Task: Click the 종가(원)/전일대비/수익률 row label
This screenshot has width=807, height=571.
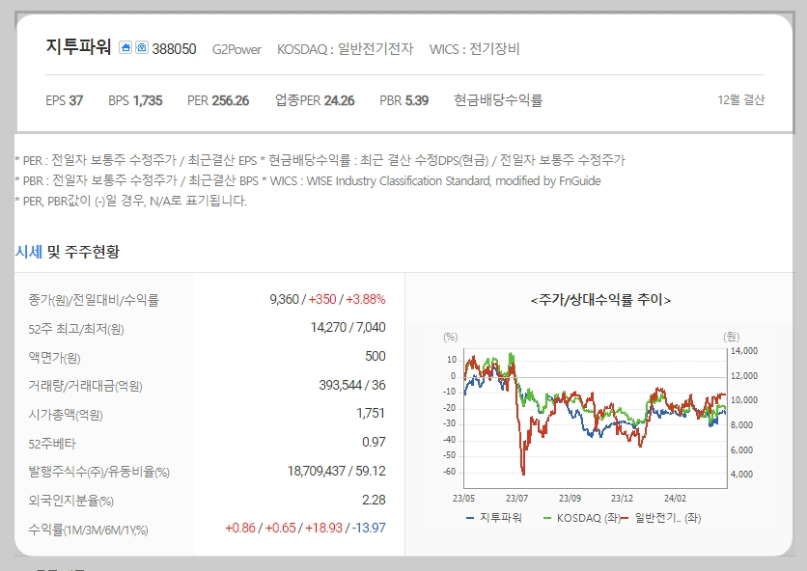Action: tap(94, 300)
